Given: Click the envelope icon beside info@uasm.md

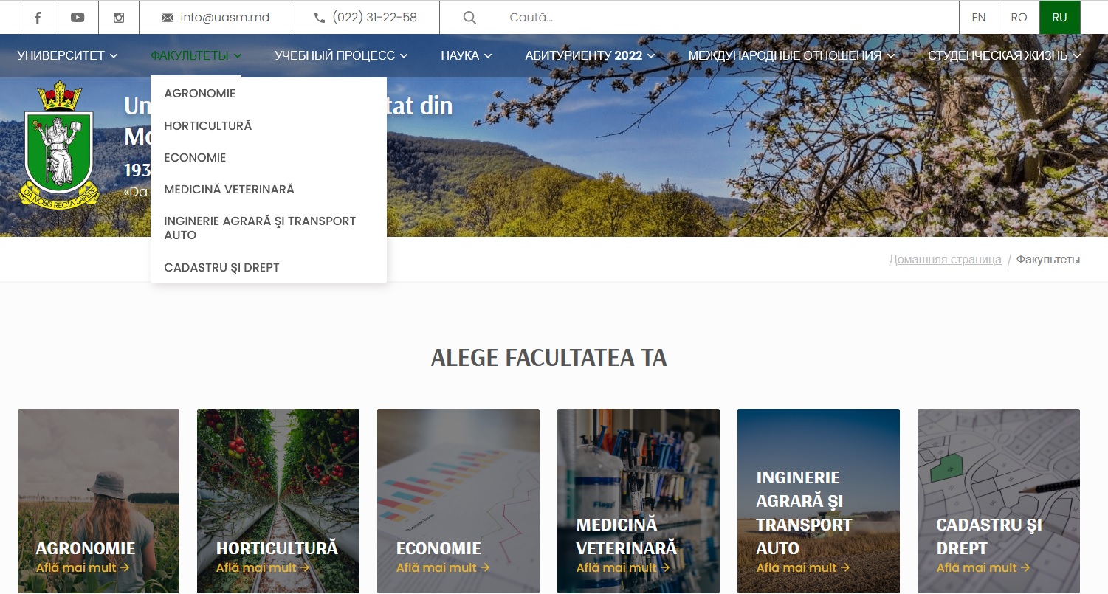Looking at the screenshot, I should click(168, 18).
